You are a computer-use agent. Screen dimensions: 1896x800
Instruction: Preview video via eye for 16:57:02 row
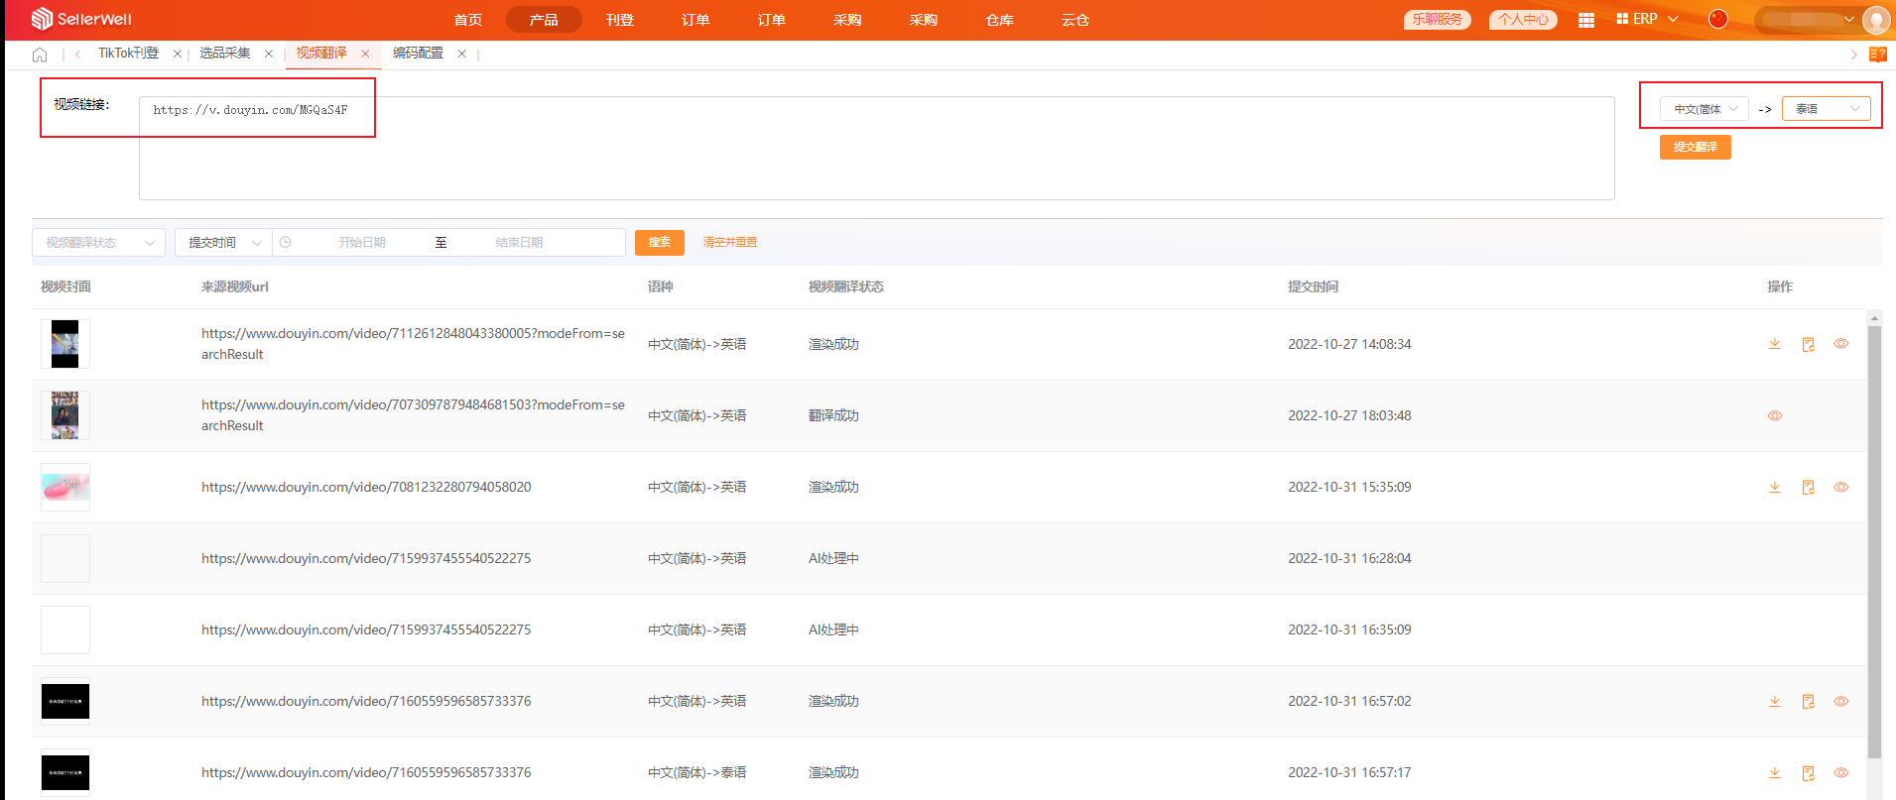coord(1841,701)
